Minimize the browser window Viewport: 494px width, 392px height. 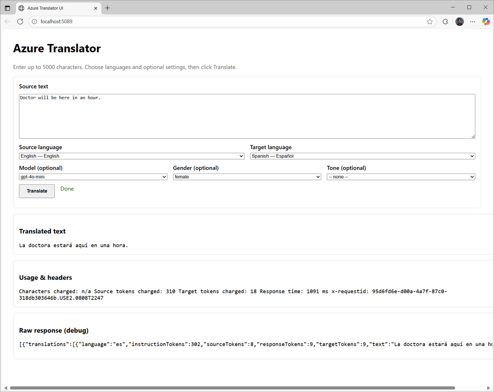tap(453, 7)
